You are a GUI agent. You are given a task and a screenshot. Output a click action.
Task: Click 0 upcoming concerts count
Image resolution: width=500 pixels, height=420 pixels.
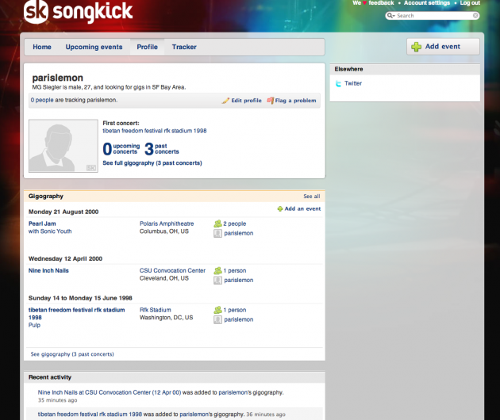121,149
